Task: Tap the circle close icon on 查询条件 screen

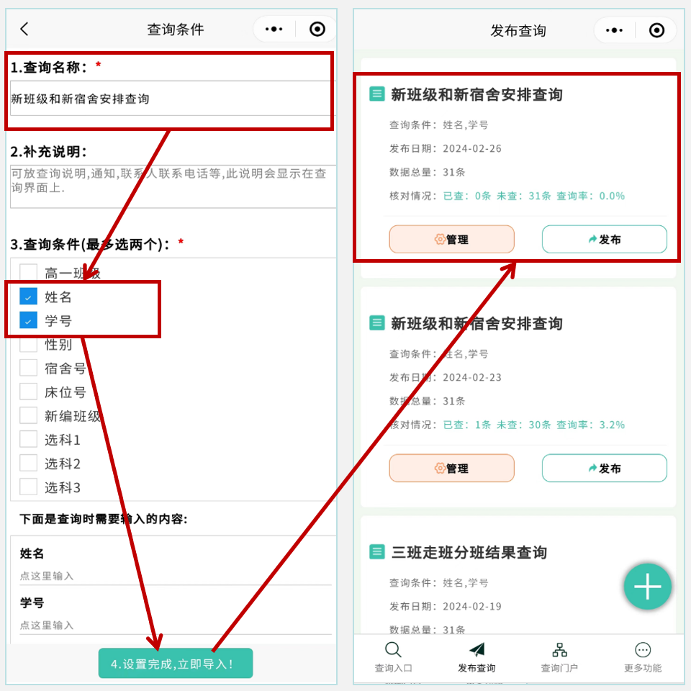Action: pyautogui.click(x=317, y=29)
